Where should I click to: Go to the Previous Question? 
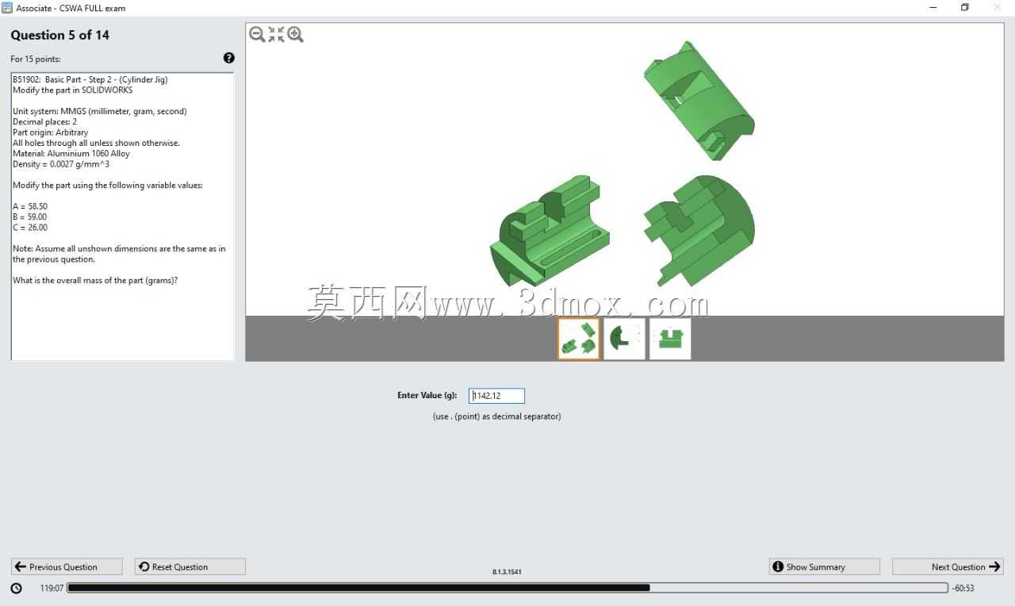click(x=67, y=566)
